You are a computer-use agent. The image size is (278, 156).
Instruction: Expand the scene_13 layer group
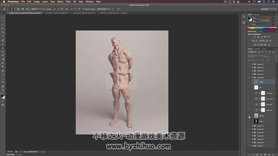(252, 64)
